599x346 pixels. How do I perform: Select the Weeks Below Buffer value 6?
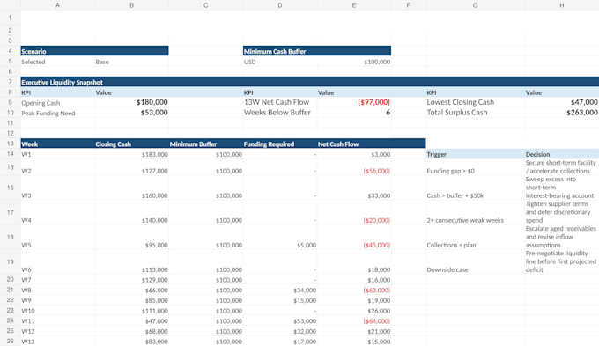point(354,113)
